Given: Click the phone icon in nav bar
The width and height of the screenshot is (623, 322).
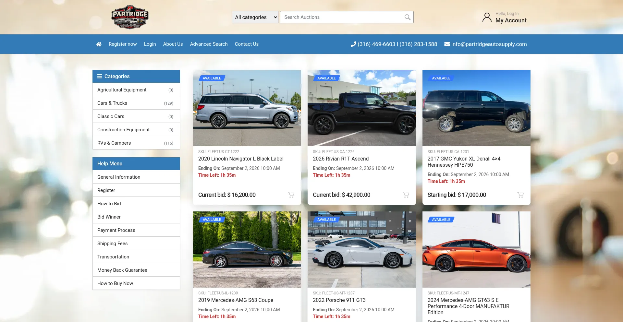Looking at the screenshot, I should tap(353, 44).
